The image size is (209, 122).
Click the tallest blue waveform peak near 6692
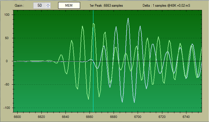pyautogui.click(x=128, y=18)
